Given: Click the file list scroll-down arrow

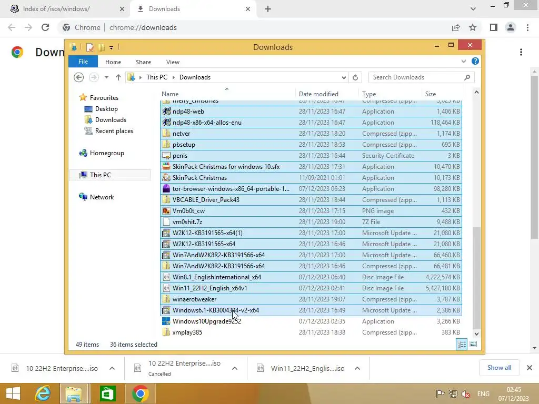Looking at the screenshot, I should (x=476, y=334).
